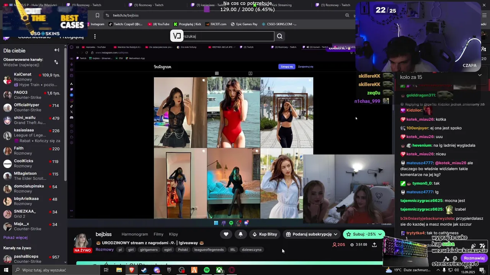Collapse the Dla ciebie sidebar arrow
490x275 pixels.
(x=57, y=50)
